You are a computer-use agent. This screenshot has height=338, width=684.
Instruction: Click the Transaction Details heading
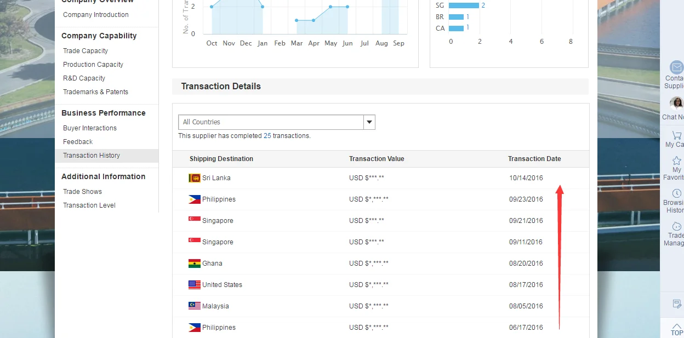click(x=221, y=87)
